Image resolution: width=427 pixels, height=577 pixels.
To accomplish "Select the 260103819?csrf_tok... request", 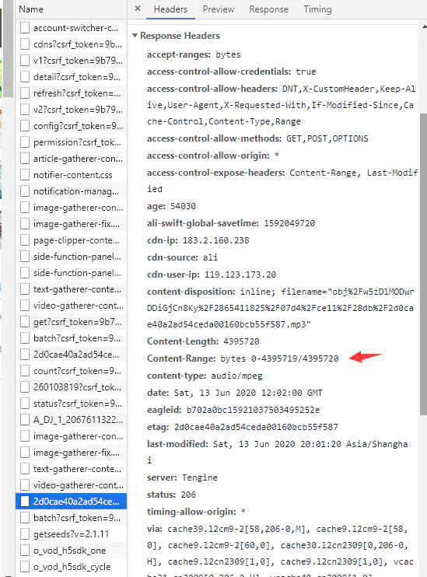I will pos(71,387).
